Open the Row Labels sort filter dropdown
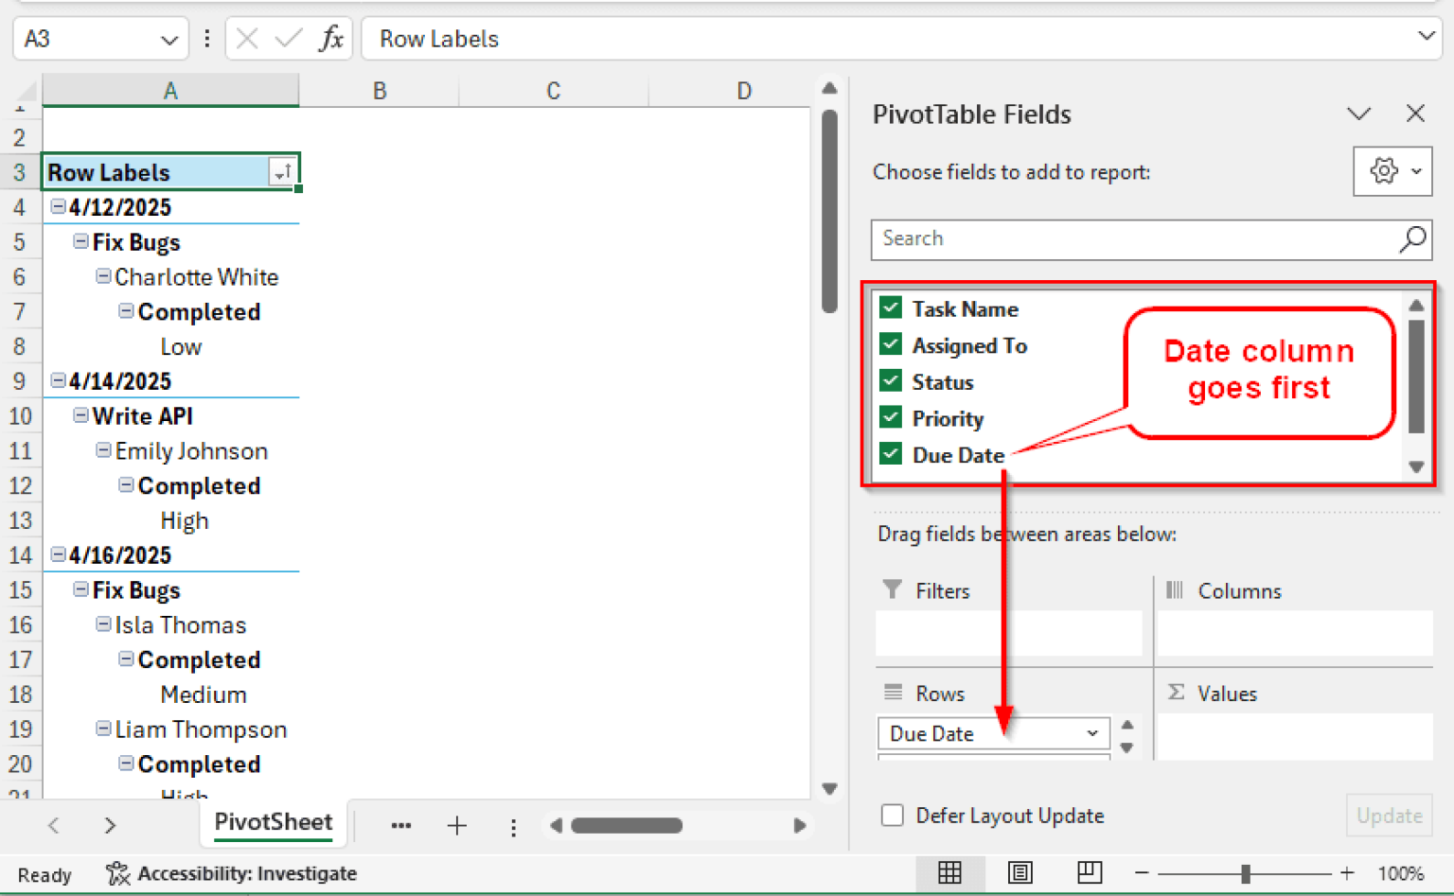The image size is (1454, 896). [282, 172]
